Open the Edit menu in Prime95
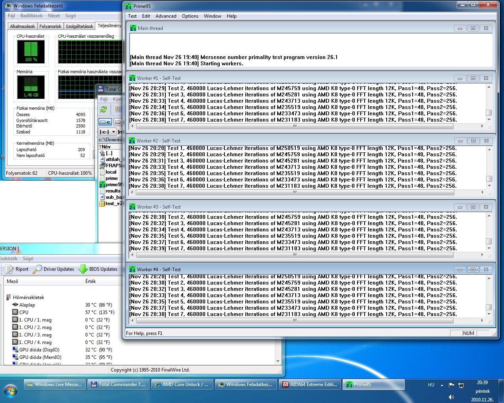 click(146, 16)
